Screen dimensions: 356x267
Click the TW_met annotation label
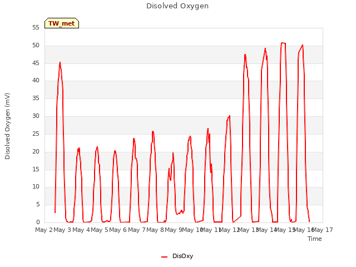pos(62,23)
